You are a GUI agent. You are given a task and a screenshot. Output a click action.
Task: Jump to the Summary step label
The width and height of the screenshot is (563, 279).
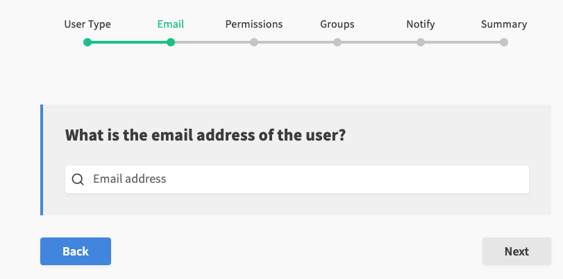[x=504, y=24]
